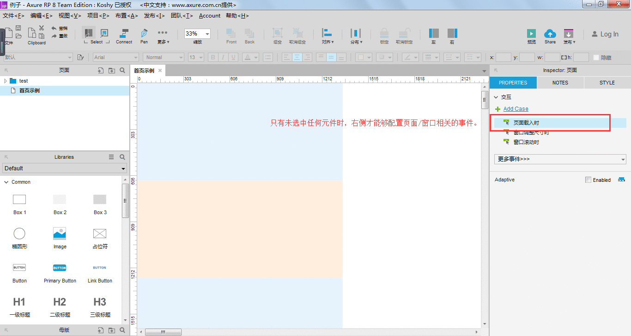Image resolution: width=631 pixels, height=336 pixels.
Task: Open the Libraries panel menu icon
Action: click(111, 157)
